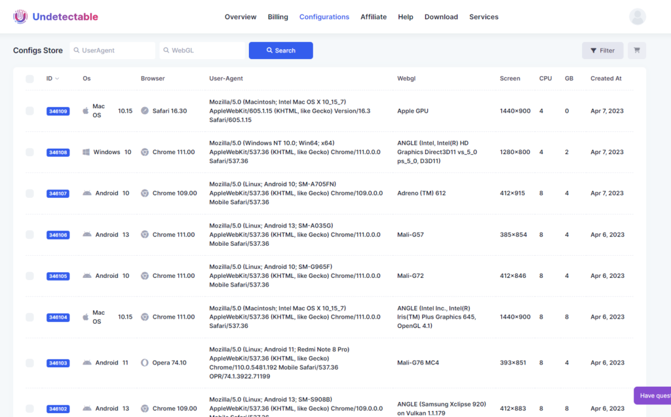Image resolution: width=671 pixels, height=417 pixels.
Task: Open config ID badge 346109
Action: [x=58, y=111]
